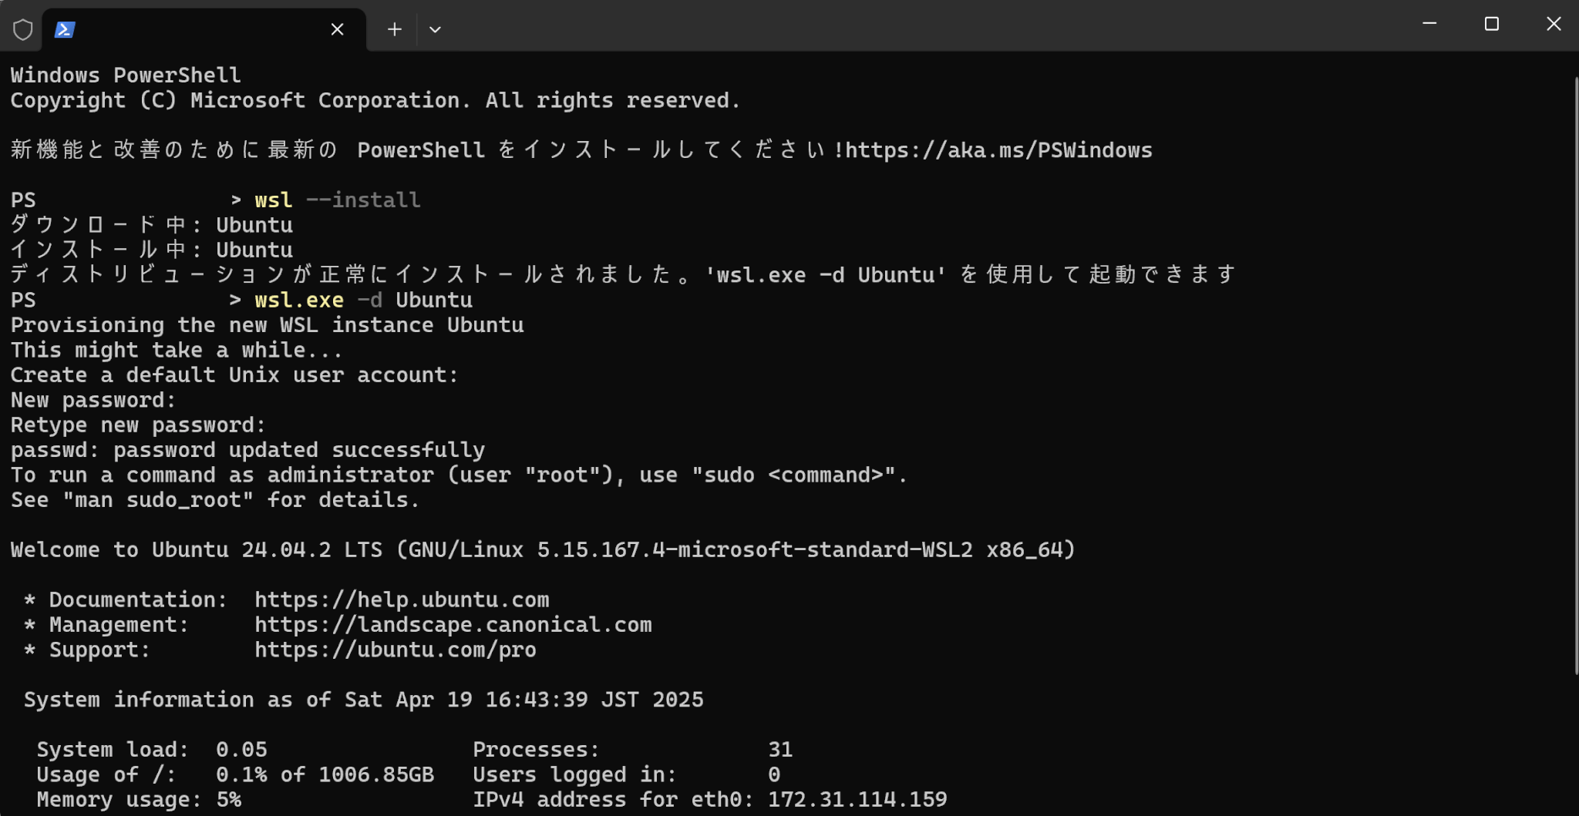Select the PowerShell tab icon
The width and height of the screenshot is (1579, 816).
coord(65,29)
